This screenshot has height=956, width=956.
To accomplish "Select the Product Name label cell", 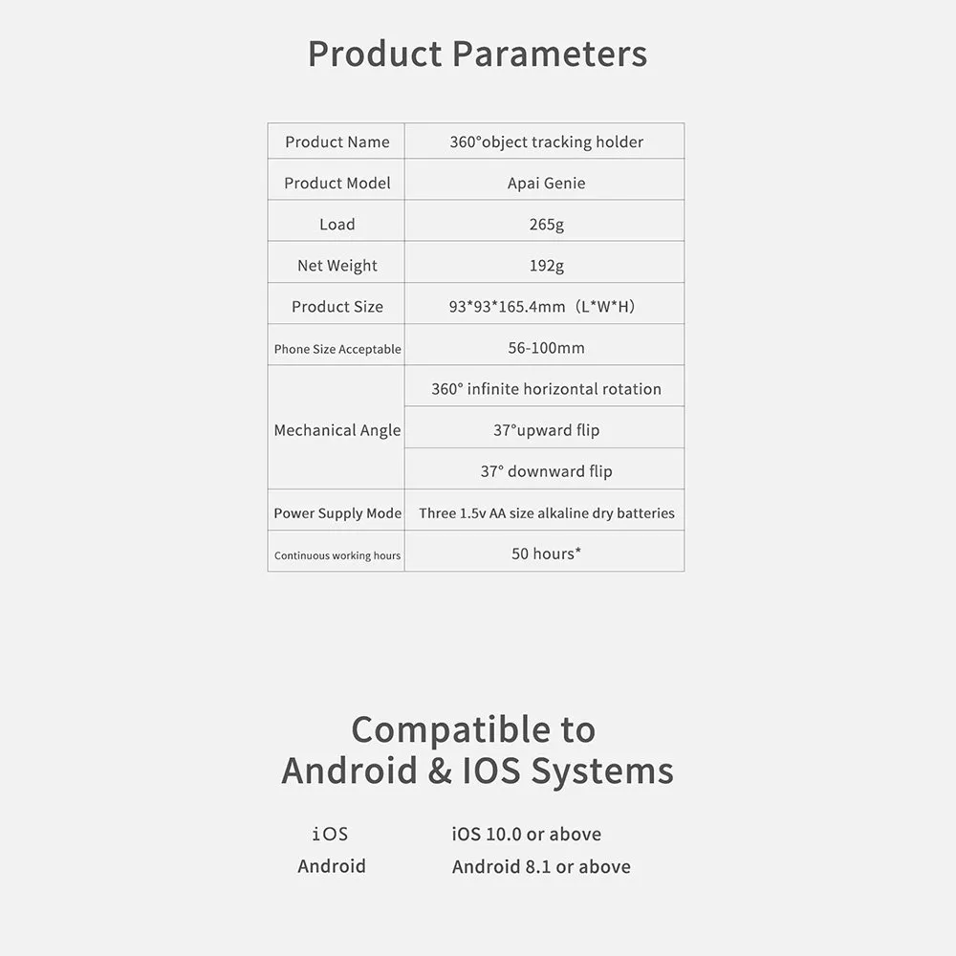I will click(x=337, y=141).
